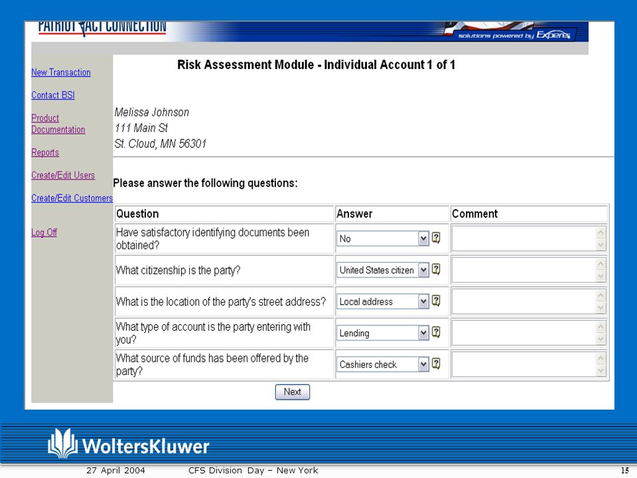Open help icon for citizenship question
Screen dimensions: 637x478
(x=436, y=269)
